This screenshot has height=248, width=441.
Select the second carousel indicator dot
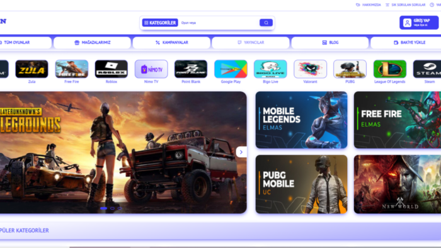(x=113, y=208)
